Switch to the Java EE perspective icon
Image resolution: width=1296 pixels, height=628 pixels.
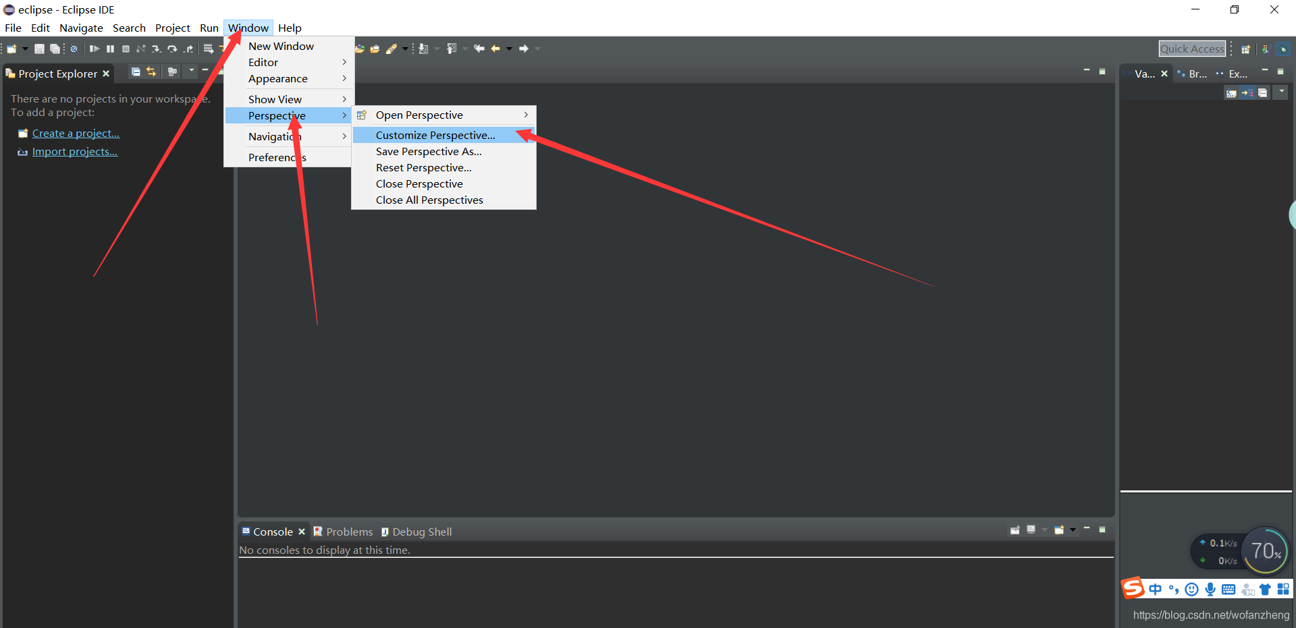(x=1266, y=49)
